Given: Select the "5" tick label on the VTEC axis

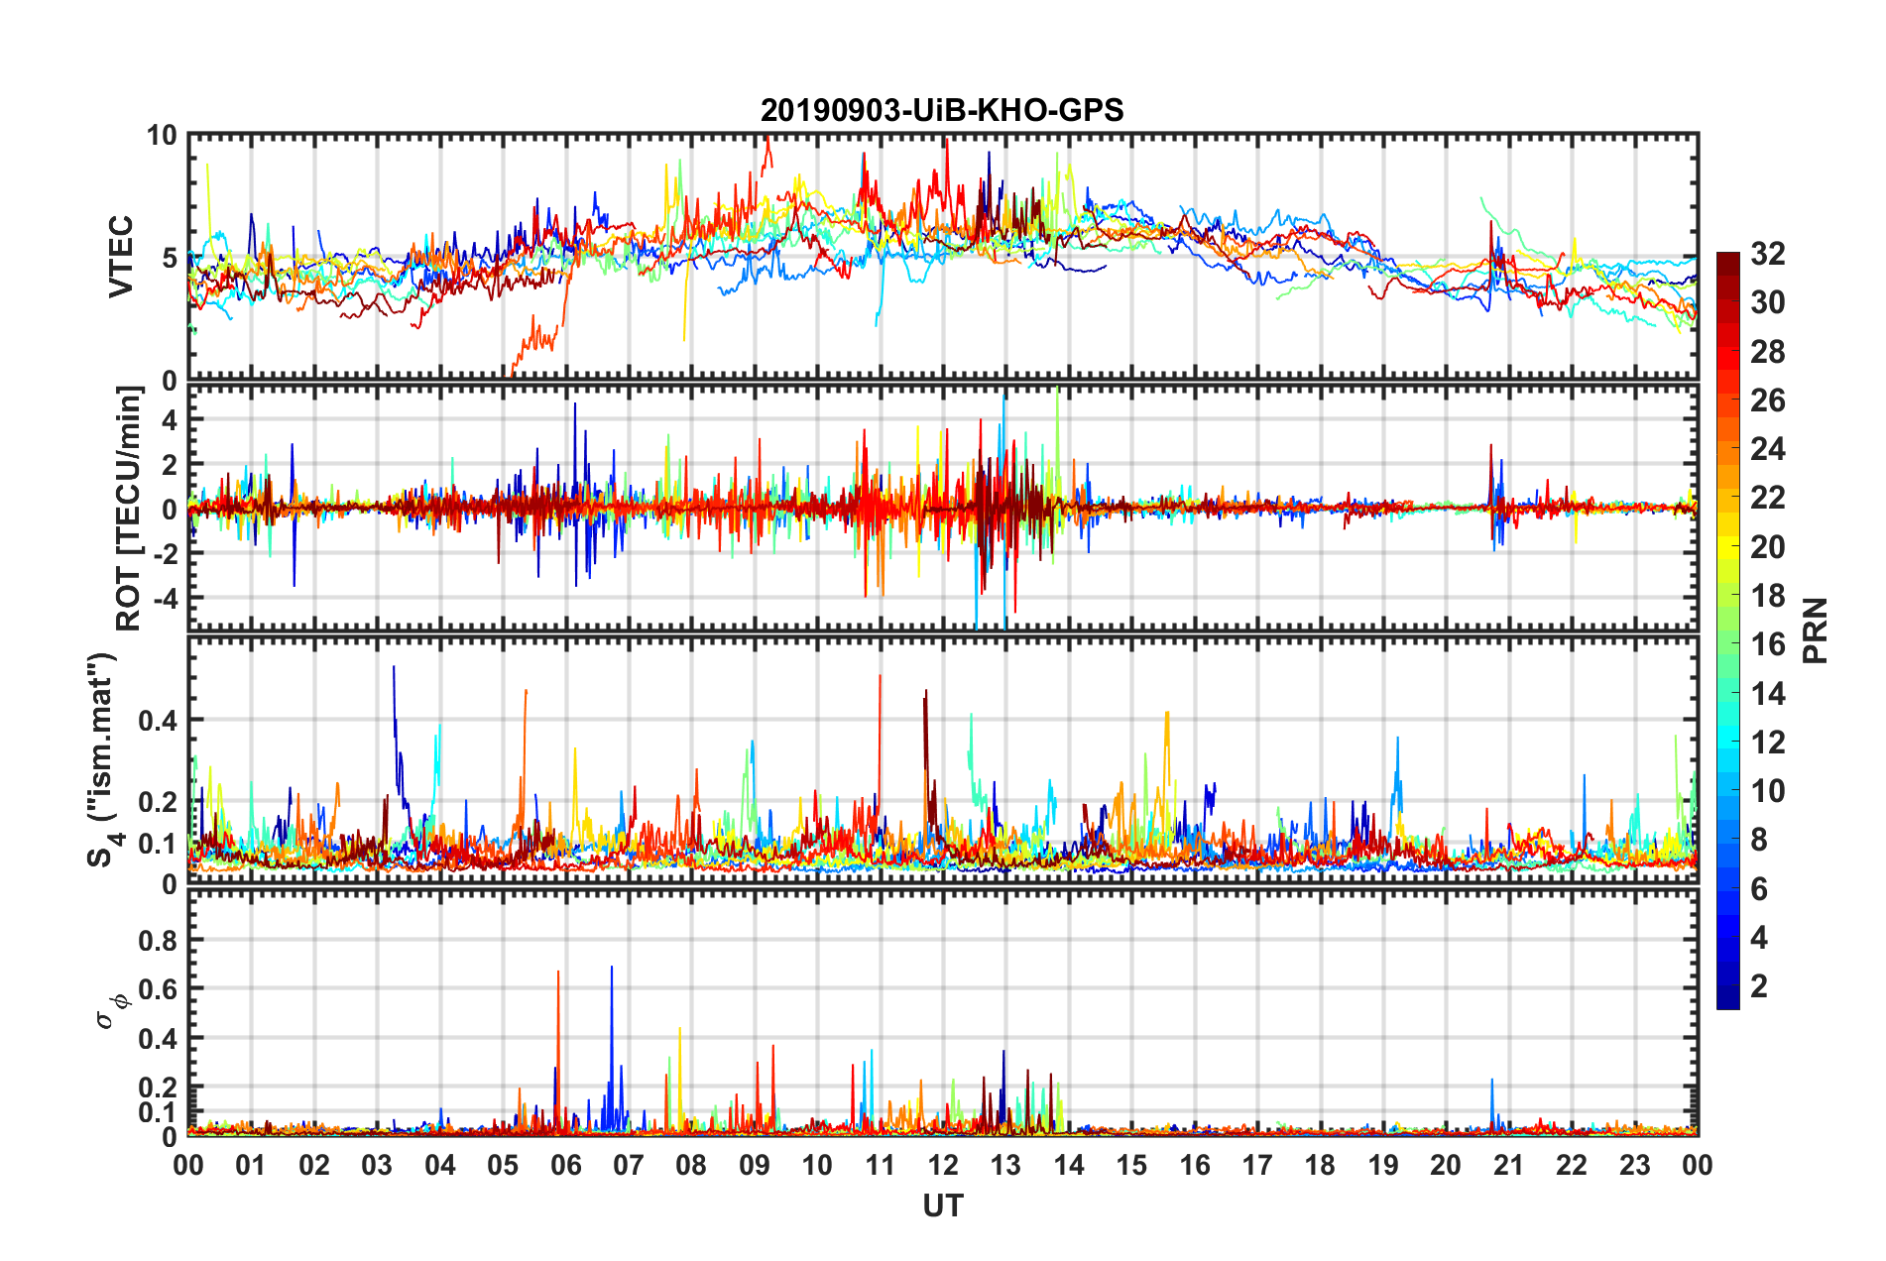Looking at the screenshot, I should [x=170, y=258].
